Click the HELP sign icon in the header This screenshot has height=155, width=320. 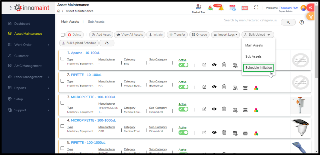[x=244, y=7]
